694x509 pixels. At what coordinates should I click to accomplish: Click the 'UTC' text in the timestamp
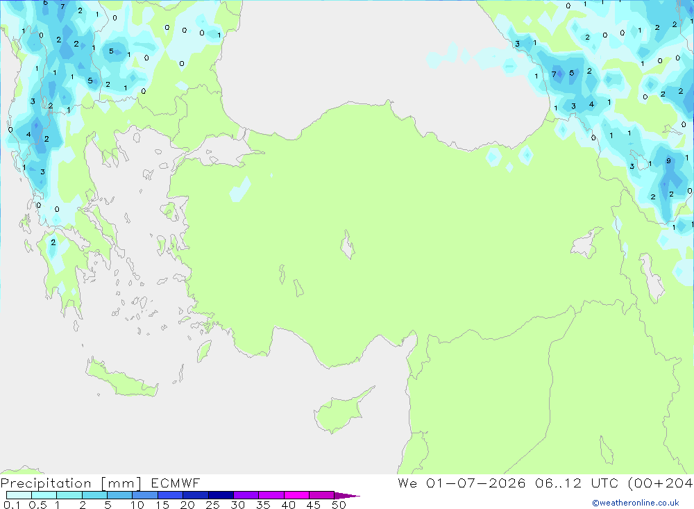604,483
